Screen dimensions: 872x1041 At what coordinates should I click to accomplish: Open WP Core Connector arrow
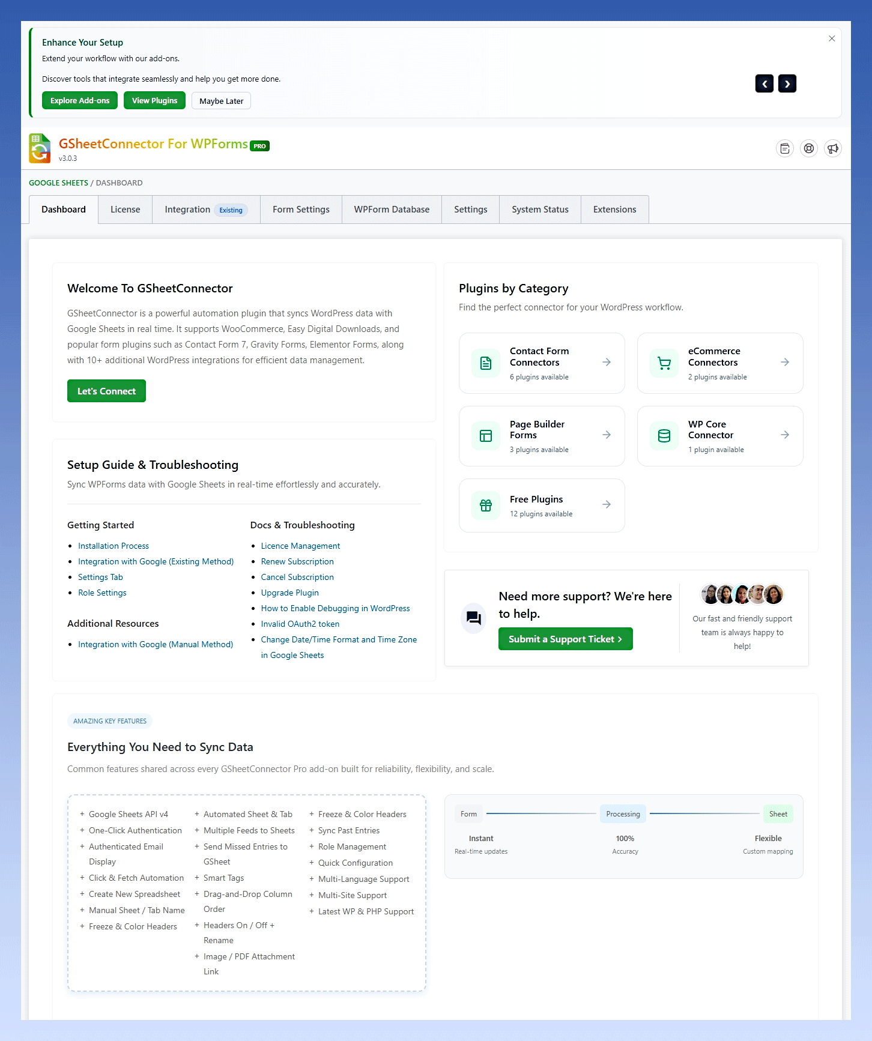[785, 435]
